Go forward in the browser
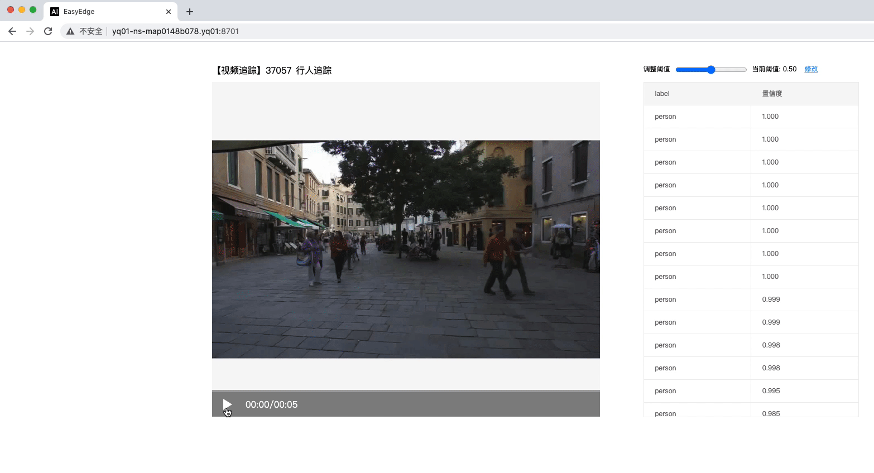 pos(30,31)
